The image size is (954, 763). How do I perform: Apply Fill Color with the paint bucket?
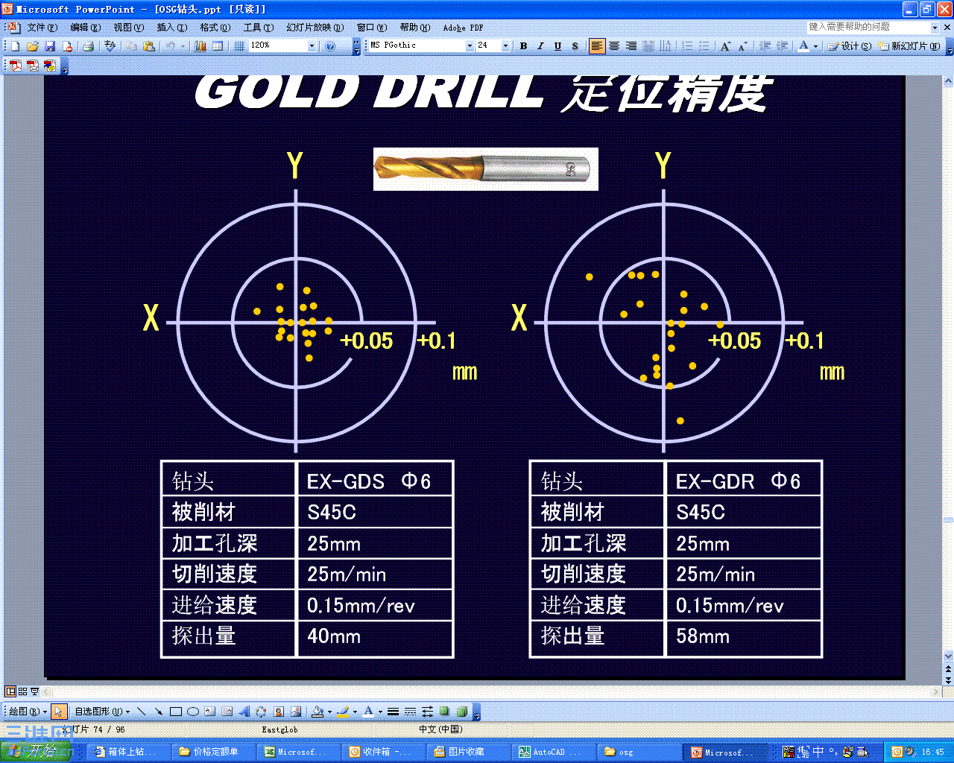318,712
